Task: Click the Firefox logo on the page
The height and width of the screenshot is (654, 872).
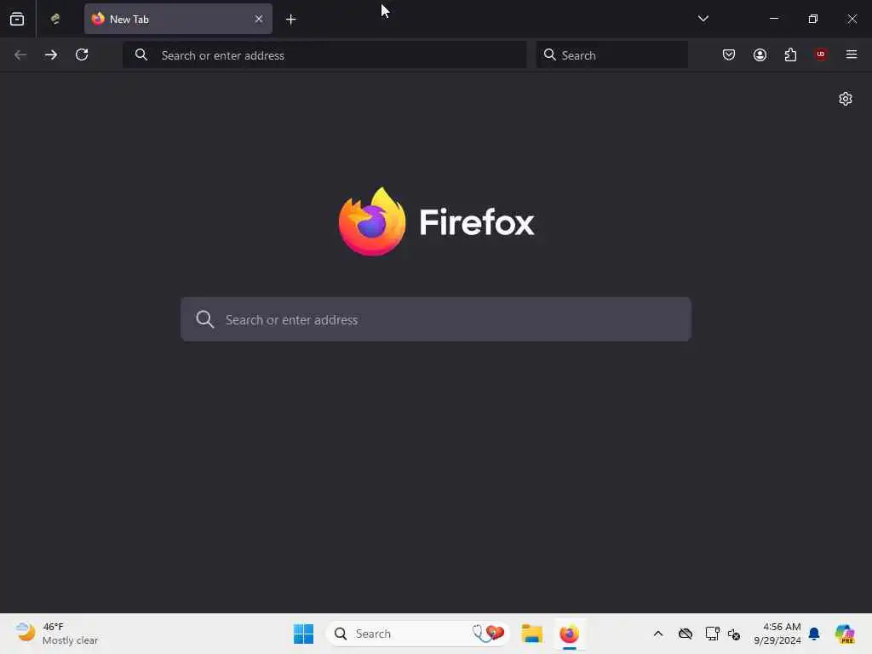Action: tap(436, 222)
